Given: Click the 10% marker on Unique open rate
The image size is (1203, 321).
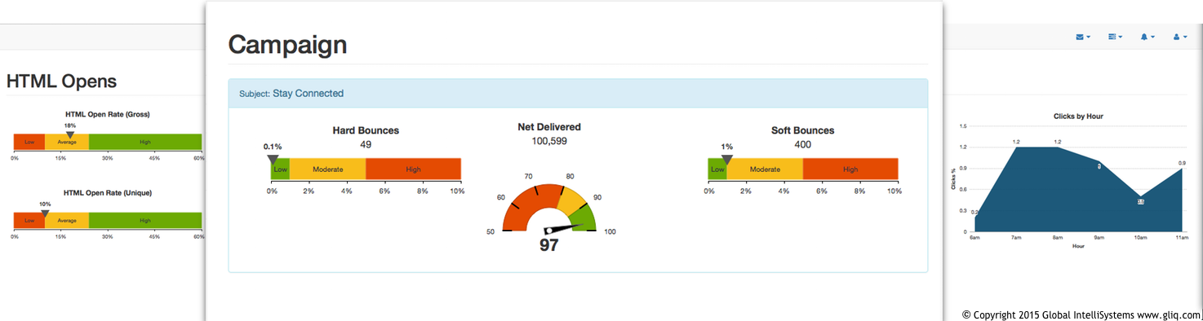Looking at the screenshot, I should click(45, 213).
